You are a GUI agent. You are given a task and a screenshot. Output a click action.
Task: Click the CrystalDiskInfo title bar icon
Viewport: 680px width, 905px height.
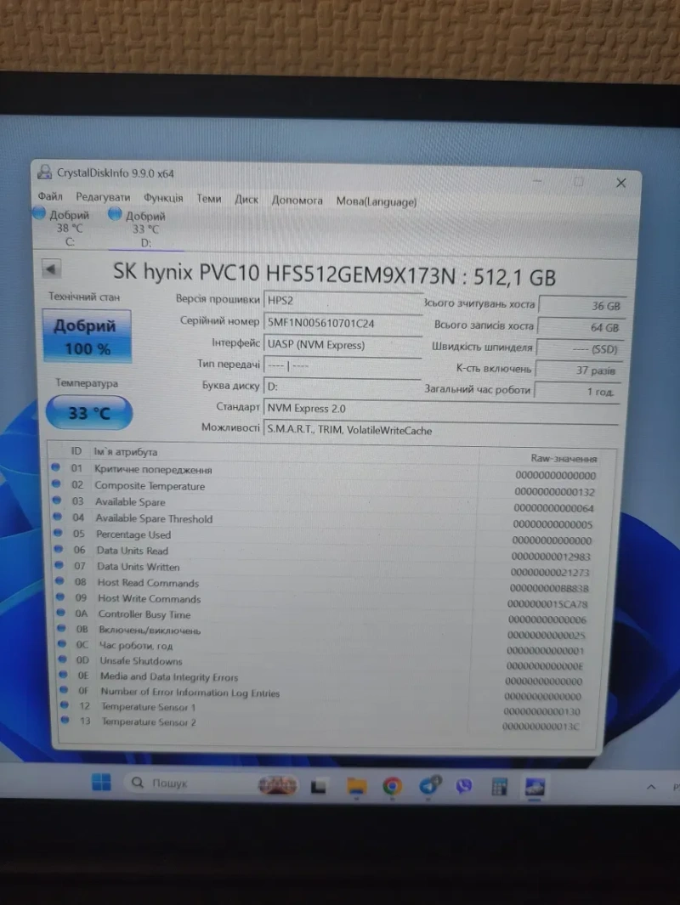(44, 172)
